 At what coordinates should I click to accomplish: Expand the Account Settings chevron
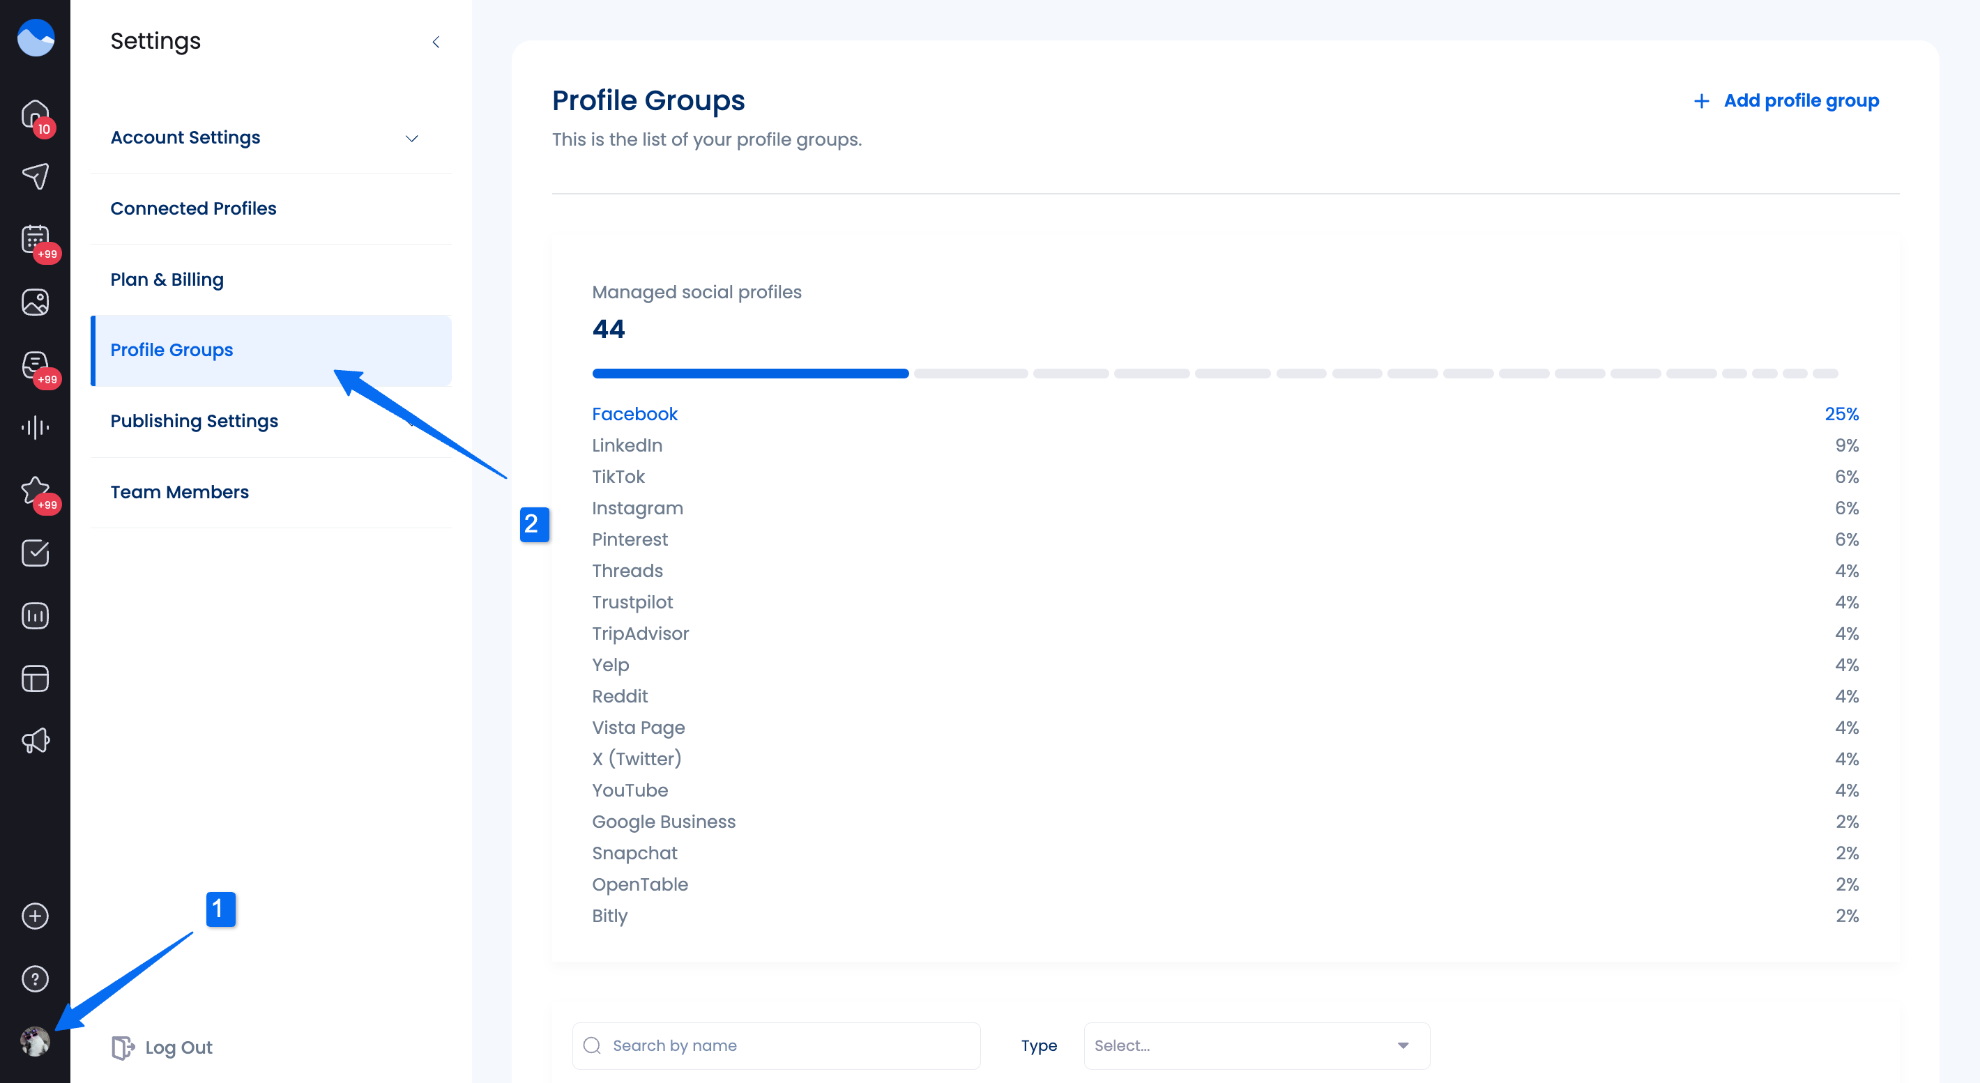coord(412,138)
